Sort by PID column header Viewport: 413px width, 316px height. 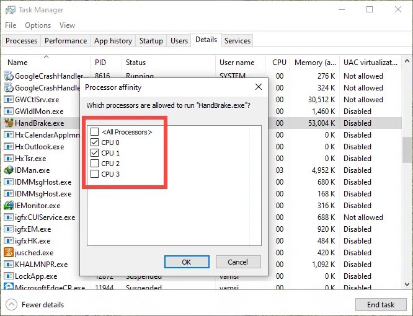click(107, 63)
